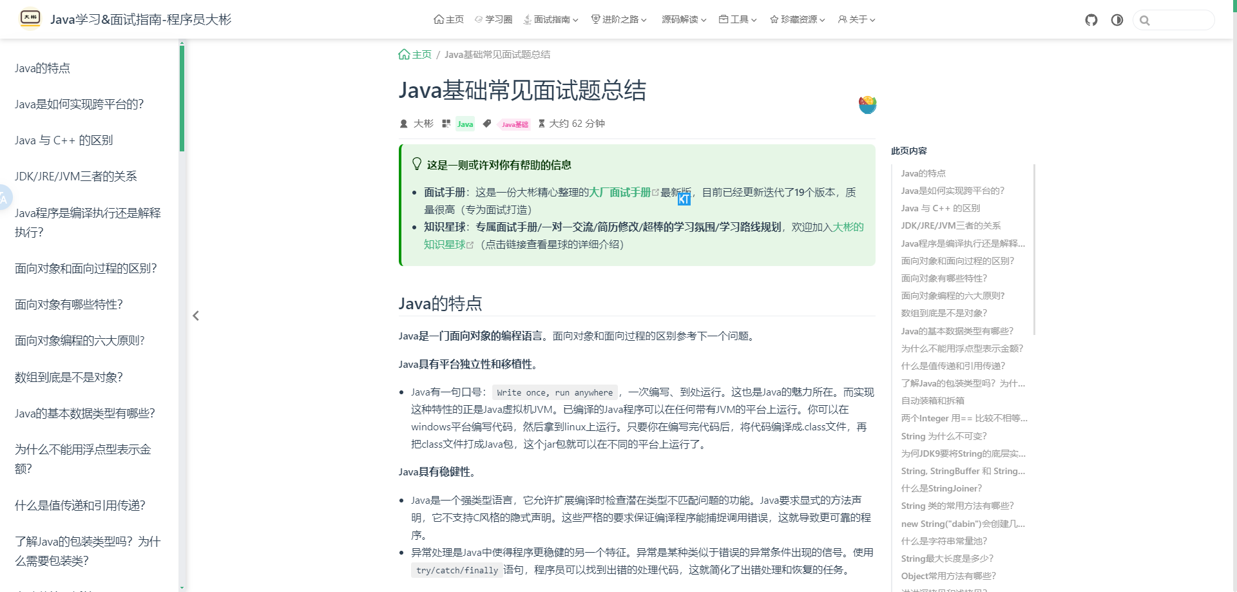Click the author icon beside 大彬
Viewport: 1237px width, 592px height.
pyautogui.click(x=403, y=123)
